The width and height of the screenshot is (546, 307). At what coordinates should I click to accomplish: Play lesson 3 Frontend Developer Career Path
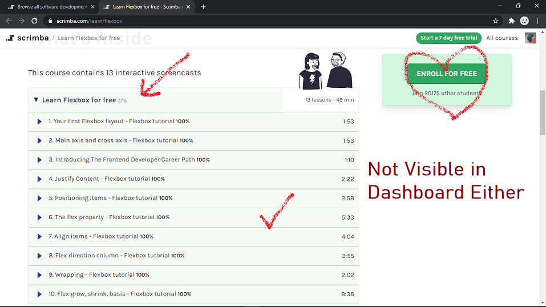[x=39, y=160]
